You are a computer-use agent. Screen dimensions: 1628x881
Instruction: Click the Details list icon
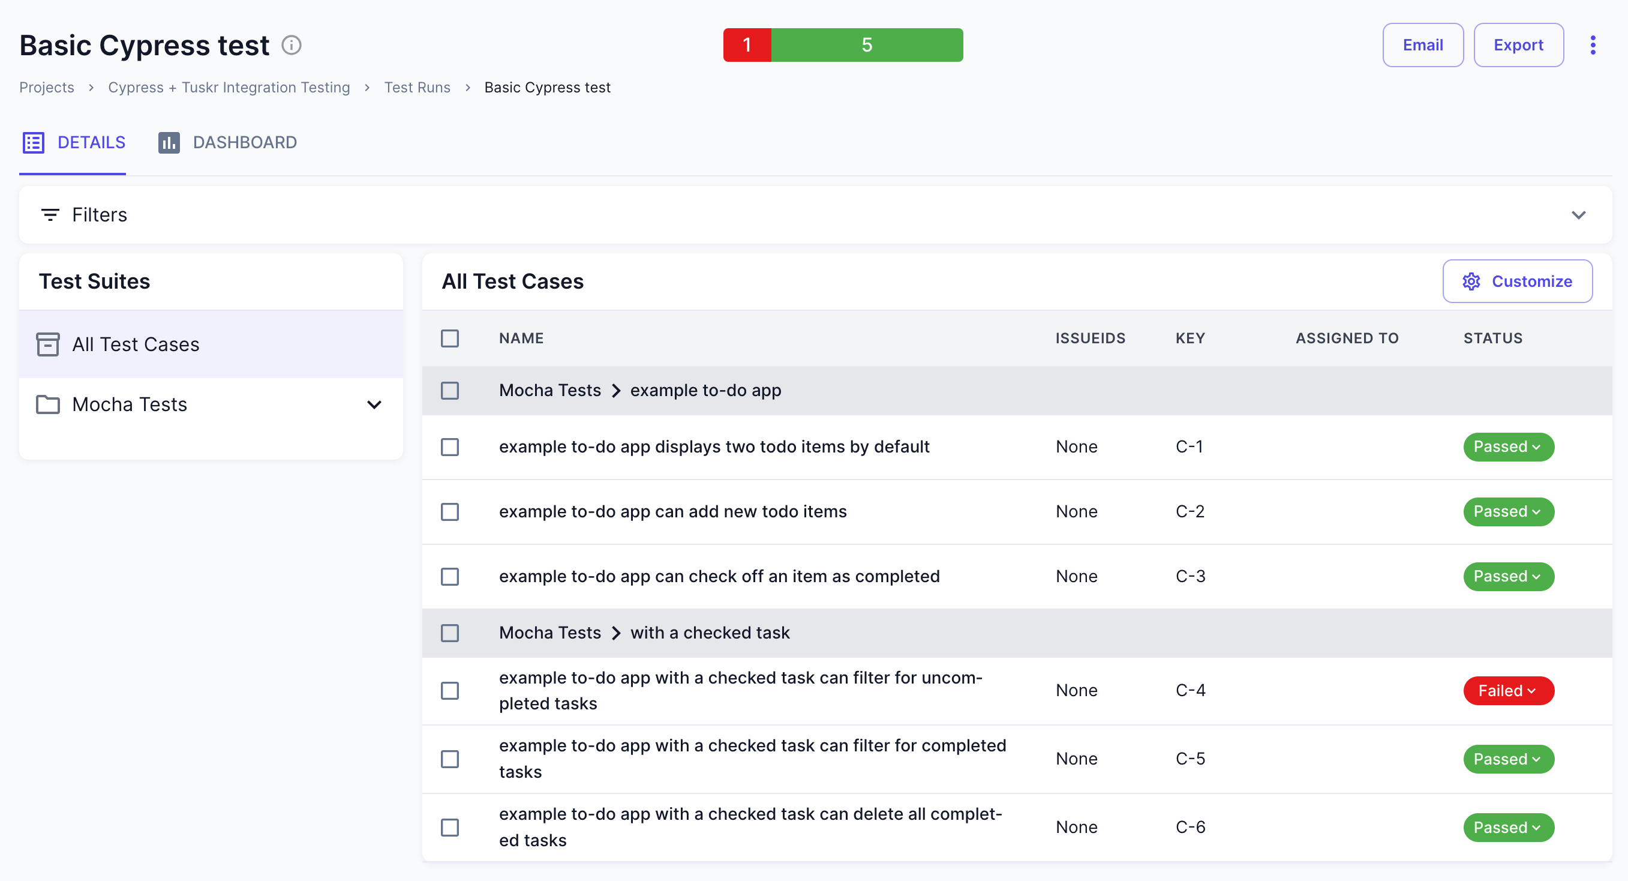coord(34,143)
